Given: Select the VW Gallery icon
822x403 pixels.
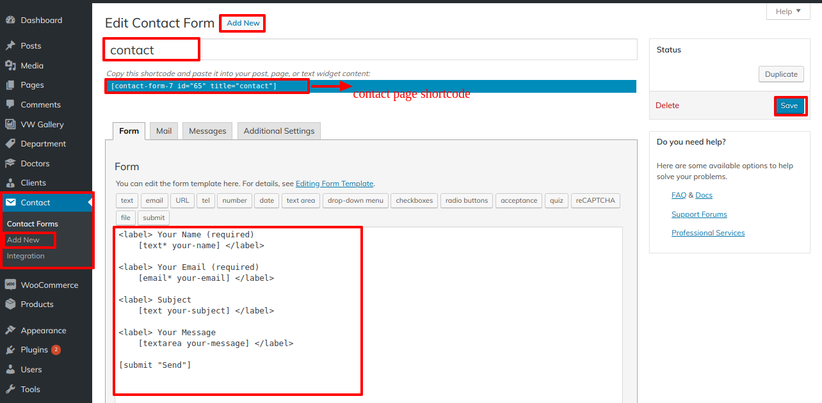Looking at the screenshot, I should coord(10,124).
